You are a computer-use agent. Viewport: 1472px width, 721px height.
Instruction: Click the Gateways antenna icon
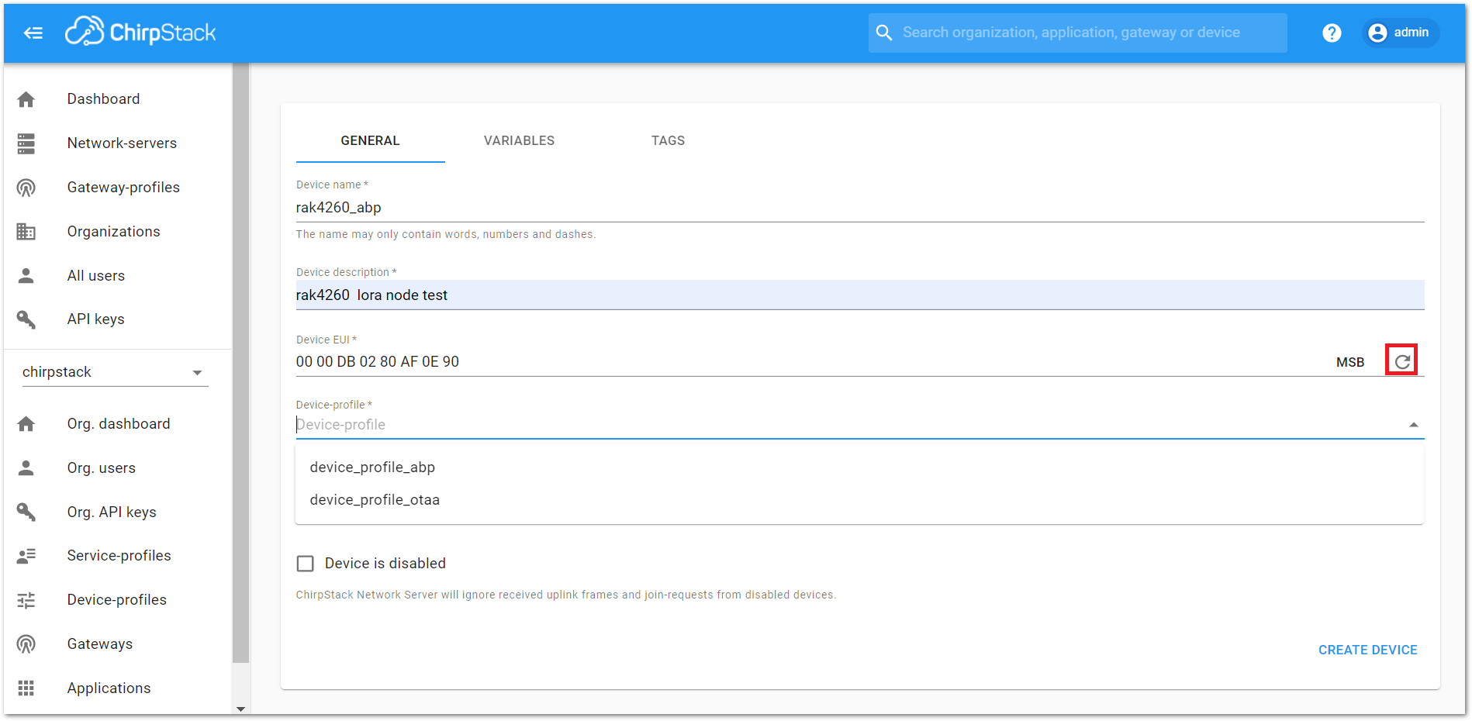(26, 644)
